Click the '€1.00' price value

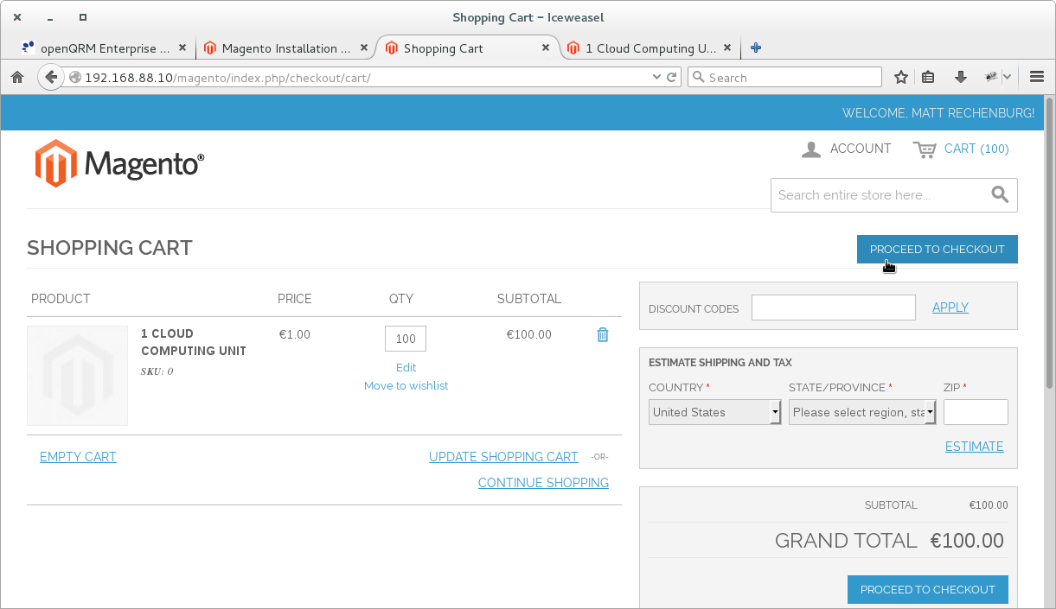click(x=295, y=334)
